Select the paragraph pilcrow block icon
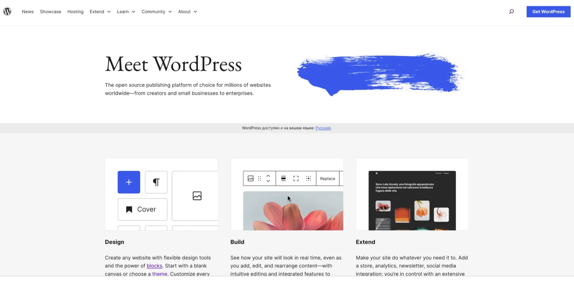 [x=156, y=182]
